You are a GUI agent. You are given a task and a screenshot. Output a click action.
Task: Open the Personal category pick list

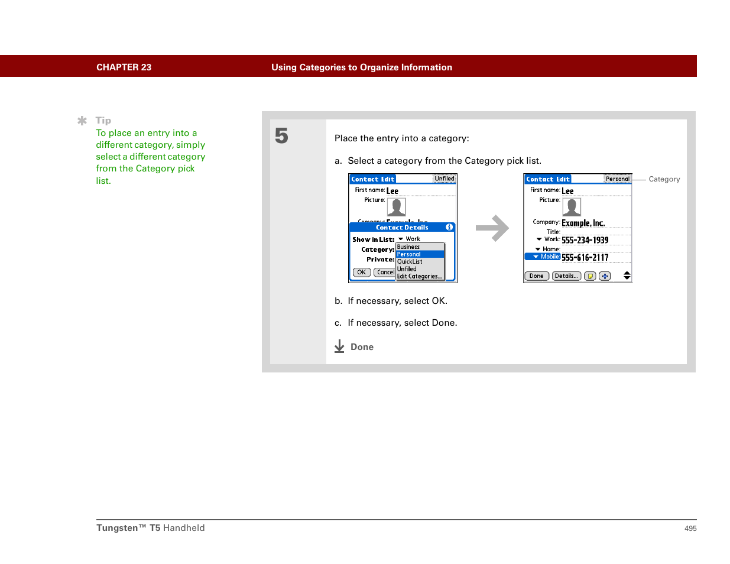coord(618,179)
